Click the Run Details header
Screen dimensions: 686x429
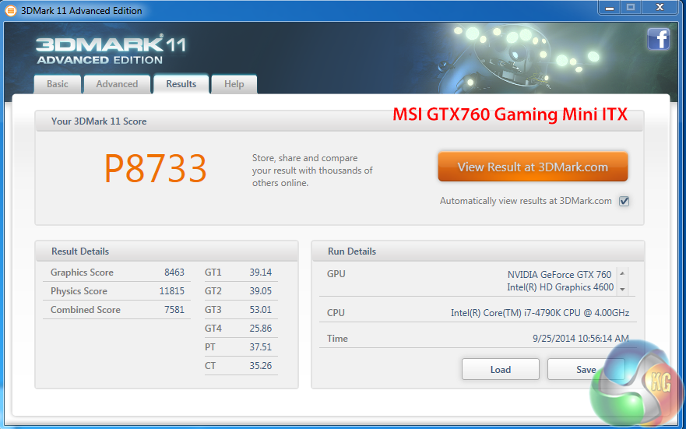click(352, 251)
